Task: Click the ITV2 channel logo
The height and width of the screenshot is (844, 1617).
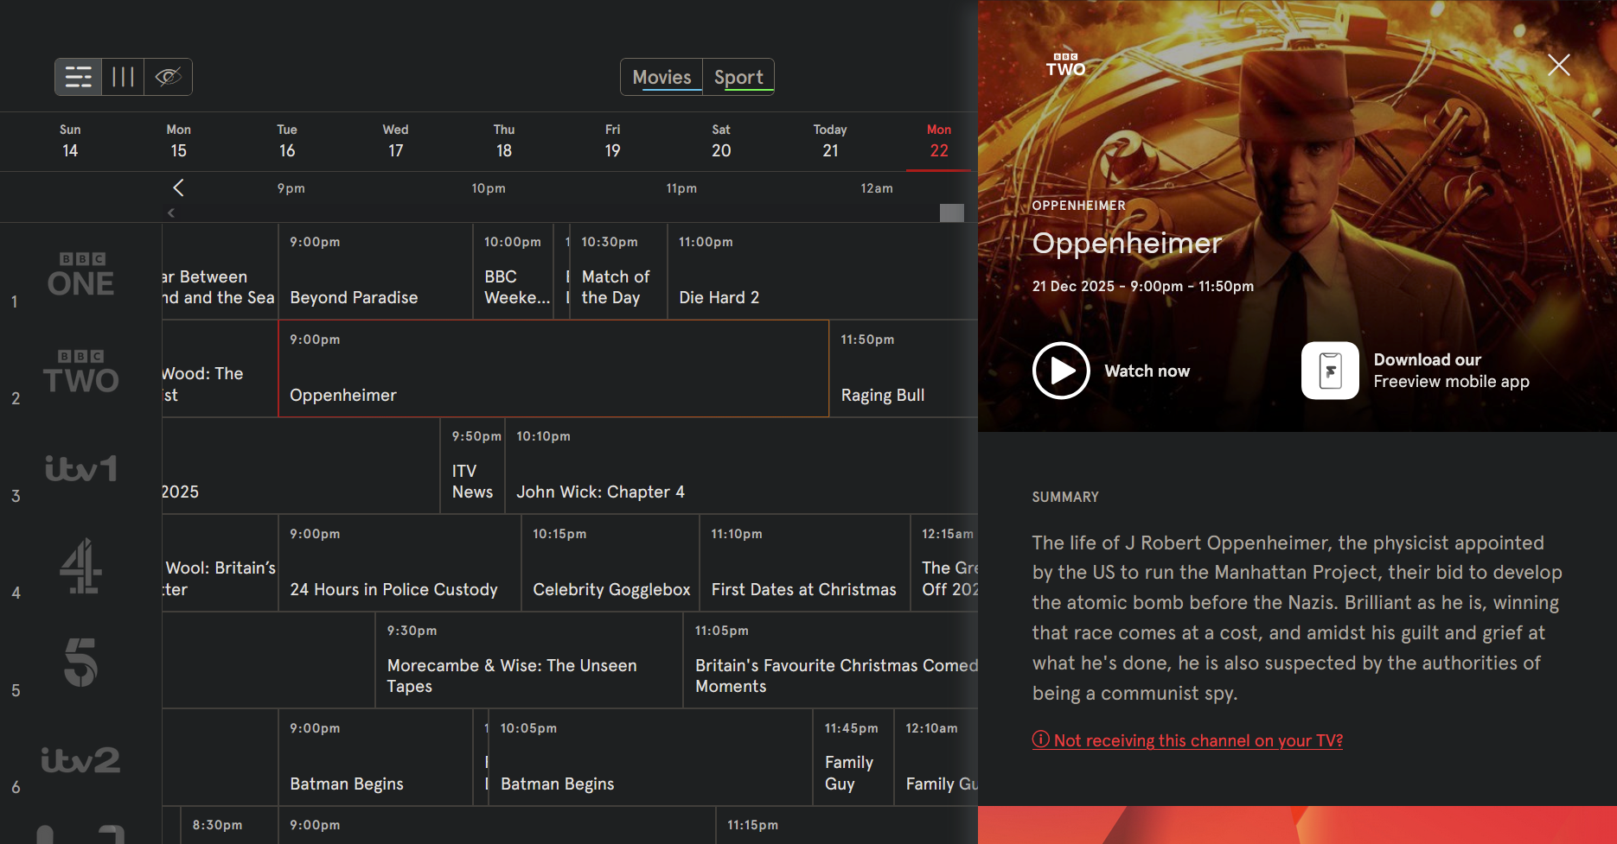Action: click(x=80, y=760)
